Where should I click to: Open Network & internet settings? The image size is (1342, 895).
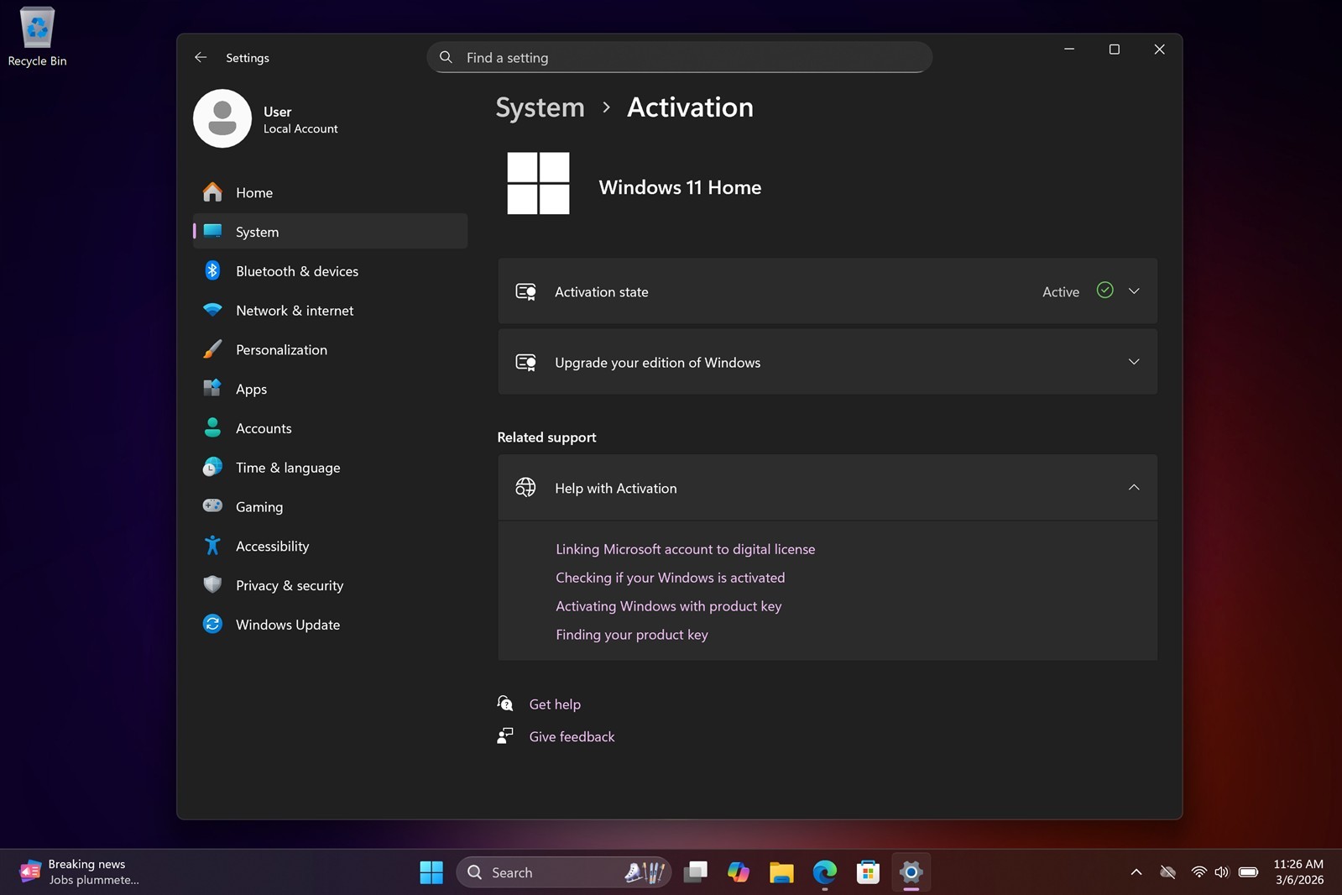(x=330, y=310)
